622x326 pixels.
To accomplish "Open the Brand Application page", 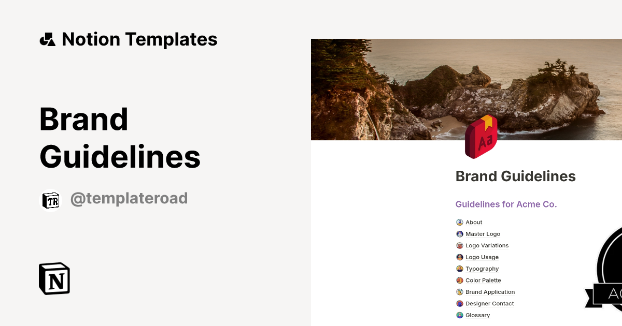I will coord(490,292).
